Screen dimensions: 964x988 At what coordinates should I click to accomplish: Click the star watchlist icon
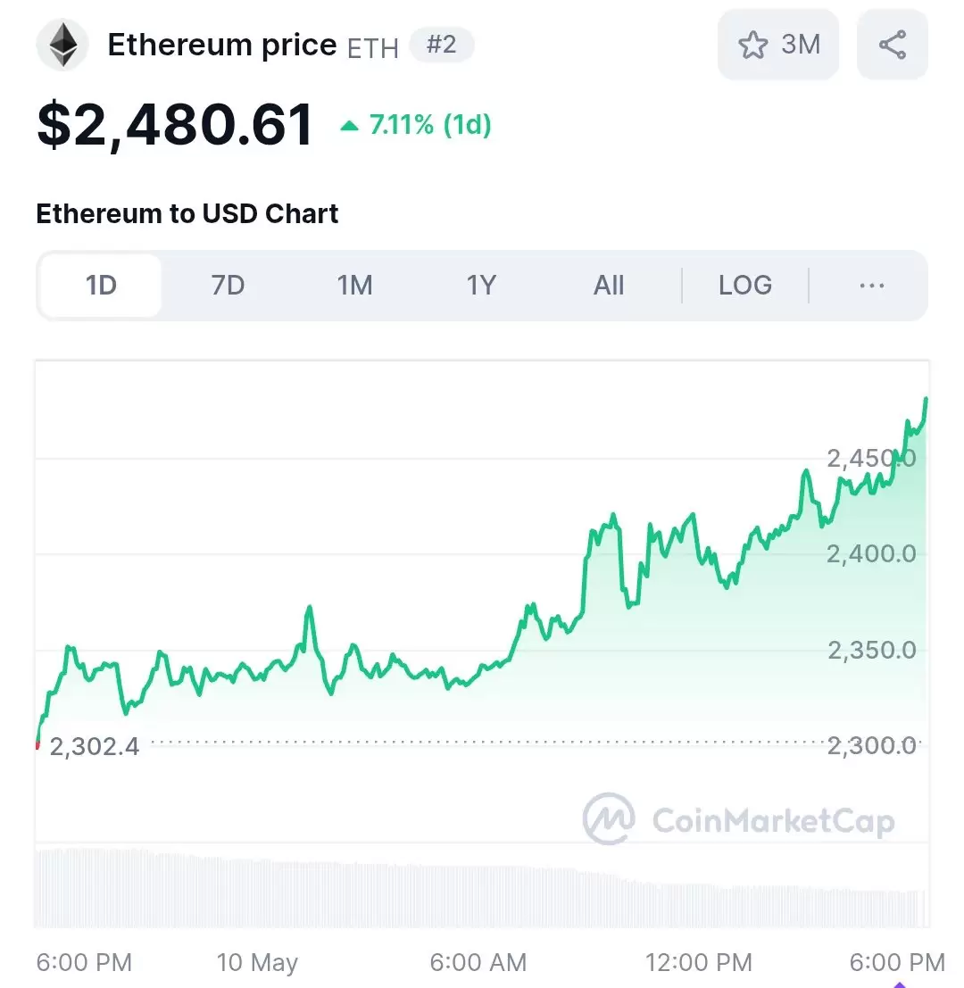pos(753,46)
